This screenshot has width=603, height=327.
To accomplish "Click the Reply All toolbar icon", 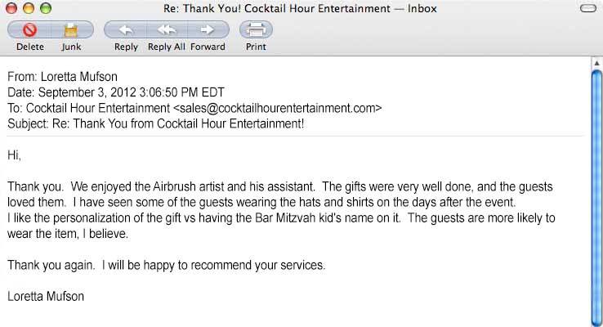I will [167, 30].
